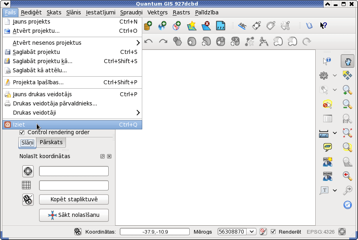This screenshot has height=240, width=358.
Task: Choose Jauns projekts from menu
Action: click(x=72, y=22)
